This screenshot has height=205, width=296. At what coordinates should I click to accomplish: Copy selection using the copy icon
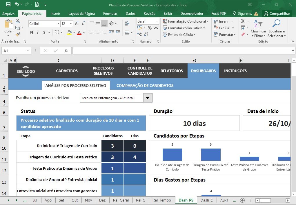(x=18, y=28)
